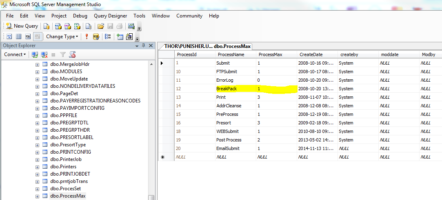Click the Post Process cell
The image size is (442, 200).
click(x=235, y=140)
